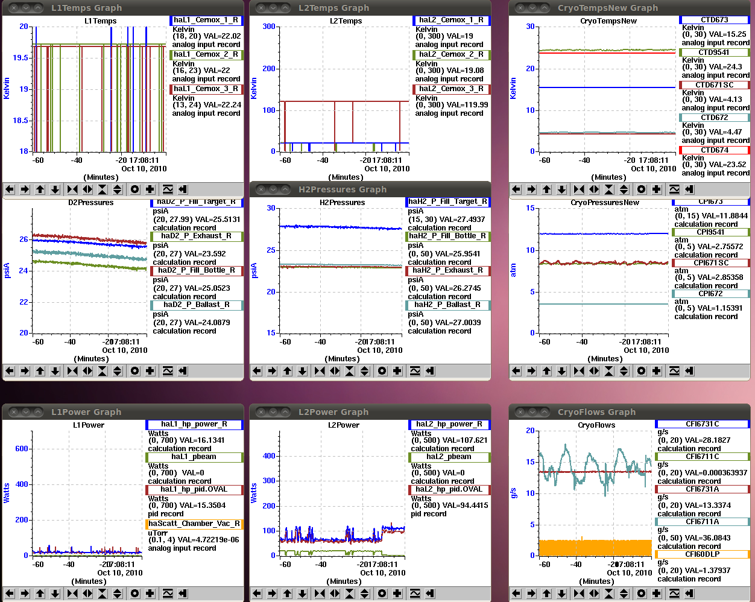Click plus icon in D2Pressures toolbar

tap(150, 371)
